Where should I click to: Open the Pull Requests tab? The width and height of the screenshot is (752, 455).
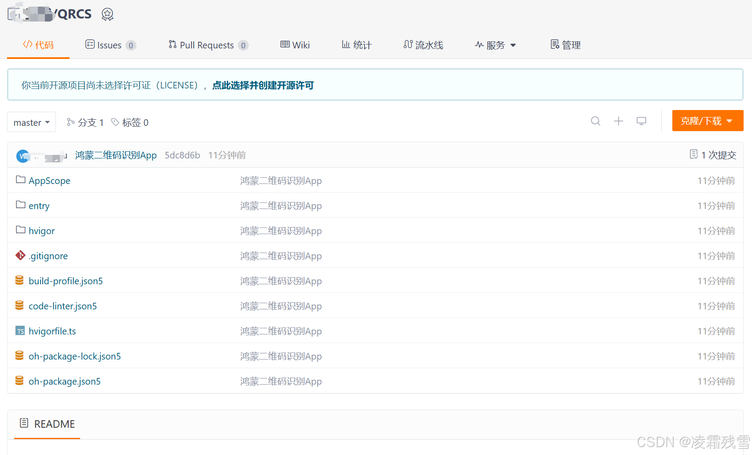pos(208,45)
